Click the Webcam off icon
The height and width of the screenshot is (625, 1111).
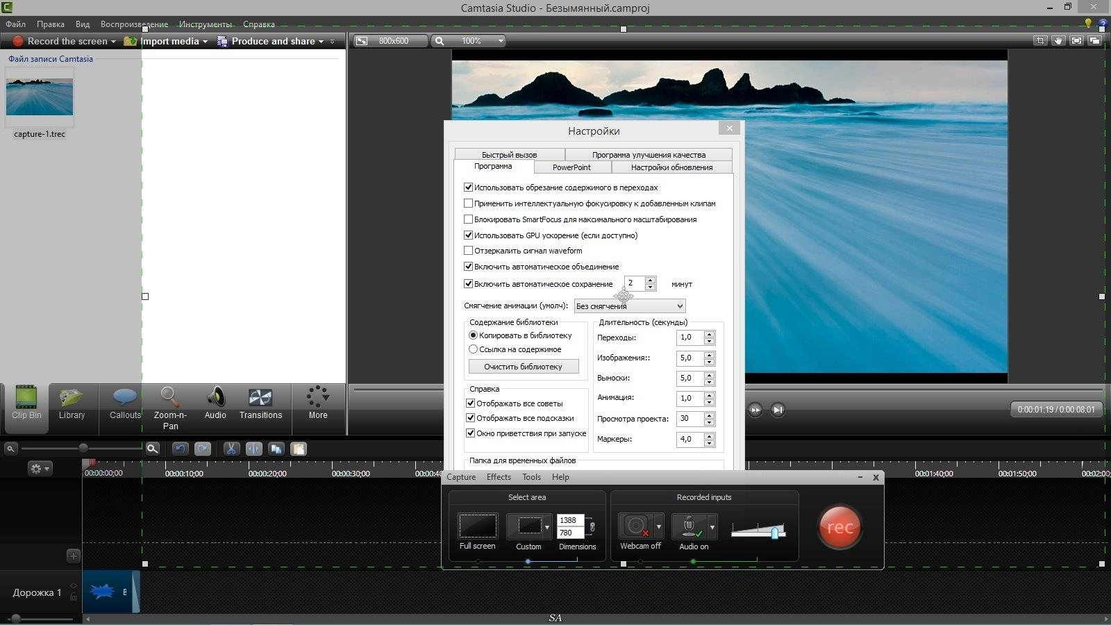pyautogui.click(x=635, y=526)
